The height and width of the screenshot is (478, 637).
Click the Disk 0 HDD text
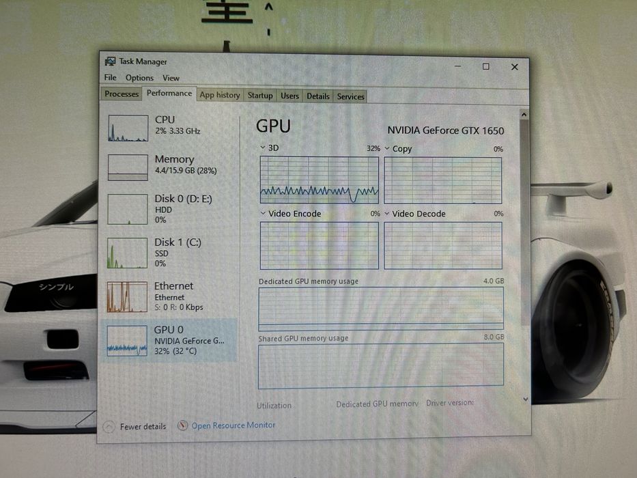(163, 210)
